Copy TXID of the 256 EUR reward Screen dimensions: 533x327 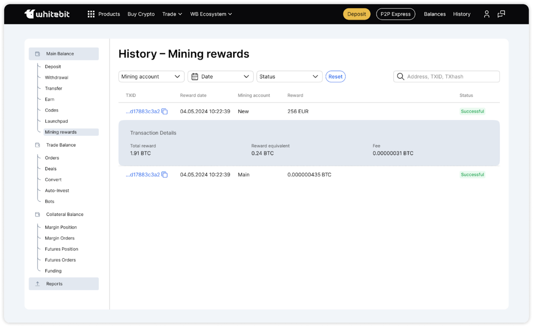(x=165, y=111)
